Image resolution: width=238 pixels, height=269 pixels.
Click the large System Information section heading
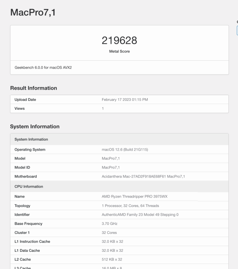click(x=35, y=127)
